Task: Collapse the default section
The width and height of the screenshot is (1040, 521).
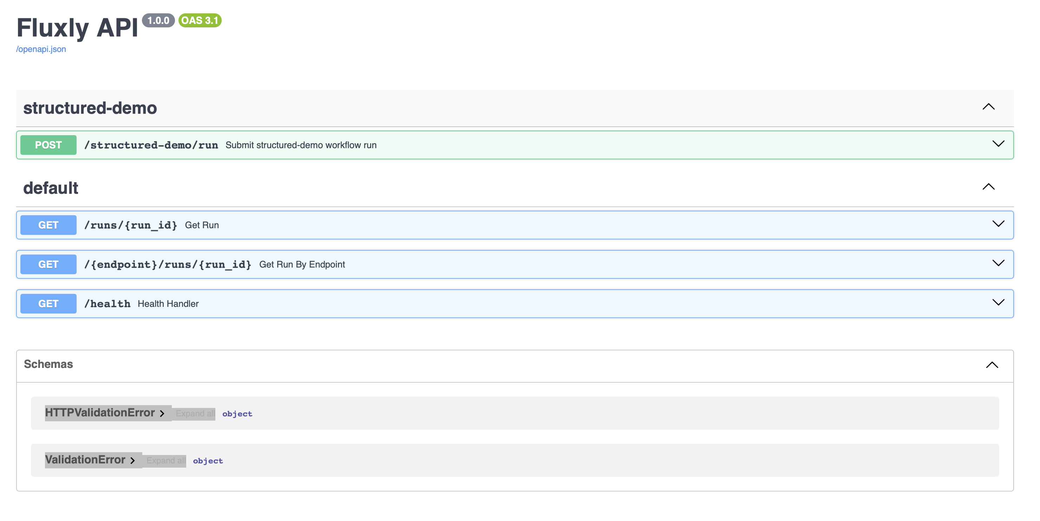Action: click(988, 186)
